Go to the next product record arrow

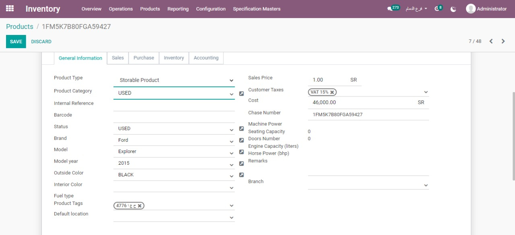(503, 41)
